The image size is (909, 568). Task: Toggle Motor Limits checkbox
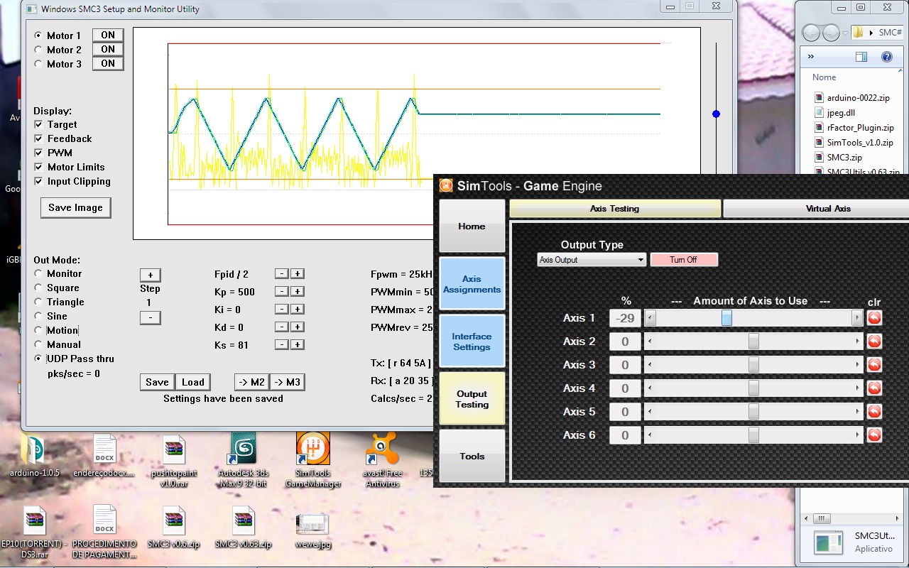pos(38,167)
